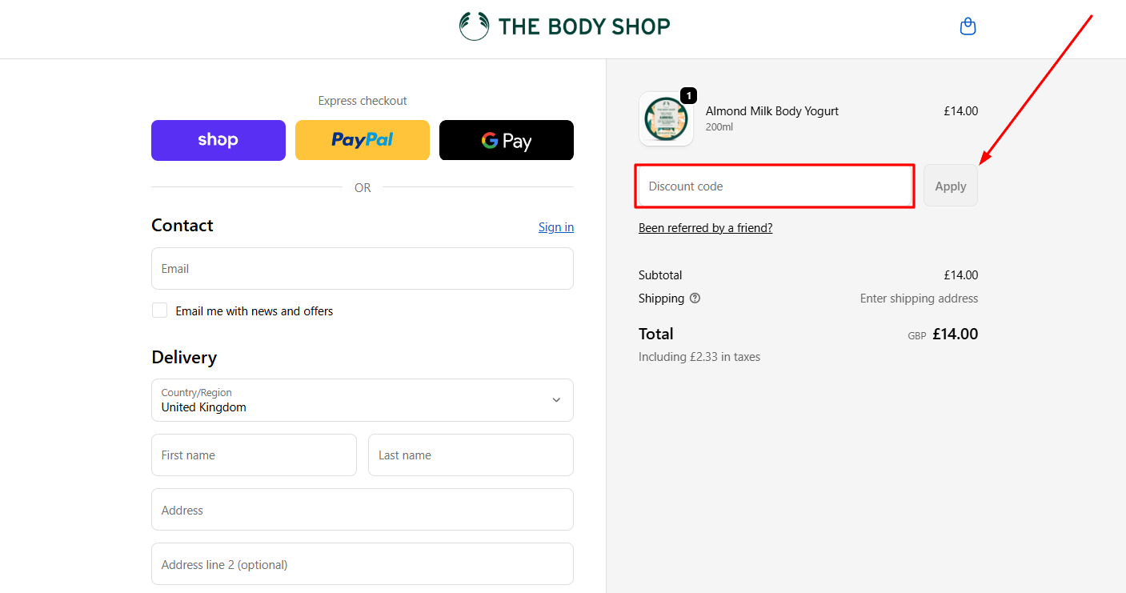1126x593 pixels.
Task: Click the Including £2.33 in taxes text
Action: 699,357
